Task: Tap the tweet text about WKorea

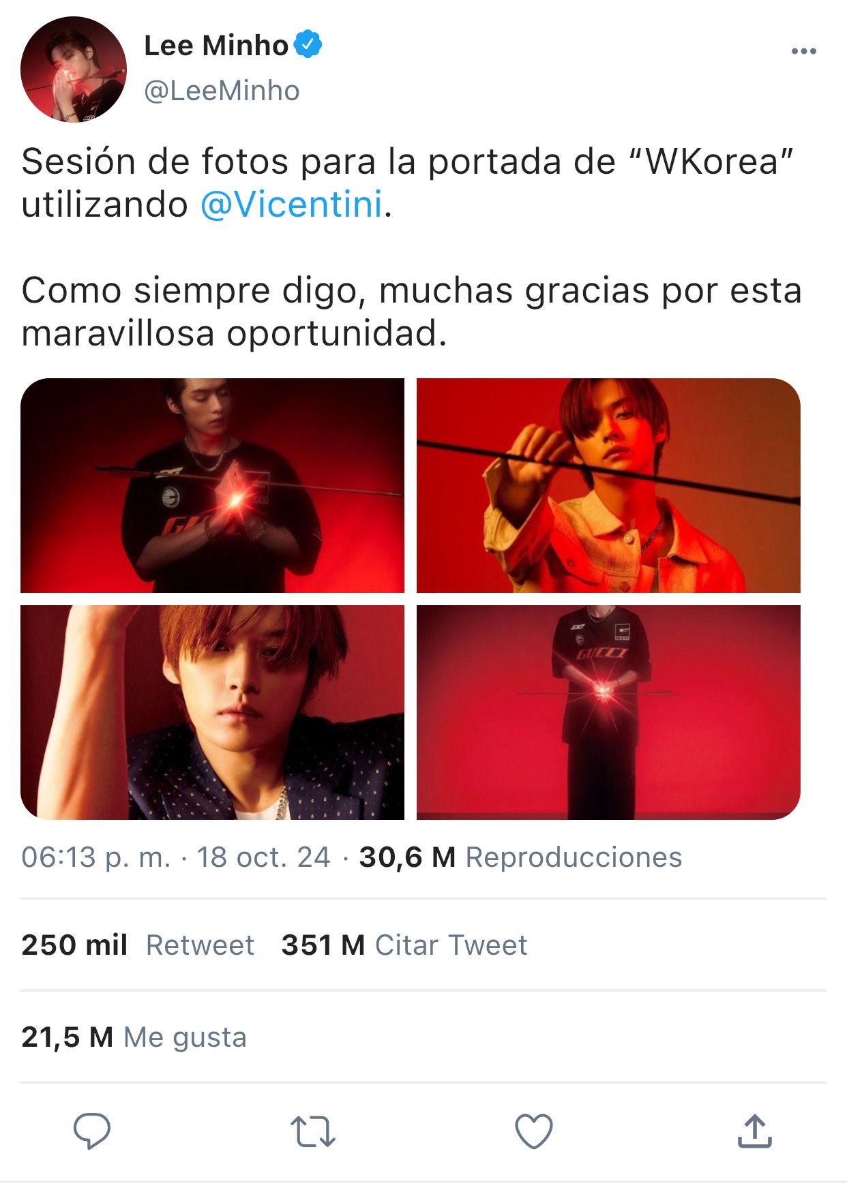Action: pos(411,247)
